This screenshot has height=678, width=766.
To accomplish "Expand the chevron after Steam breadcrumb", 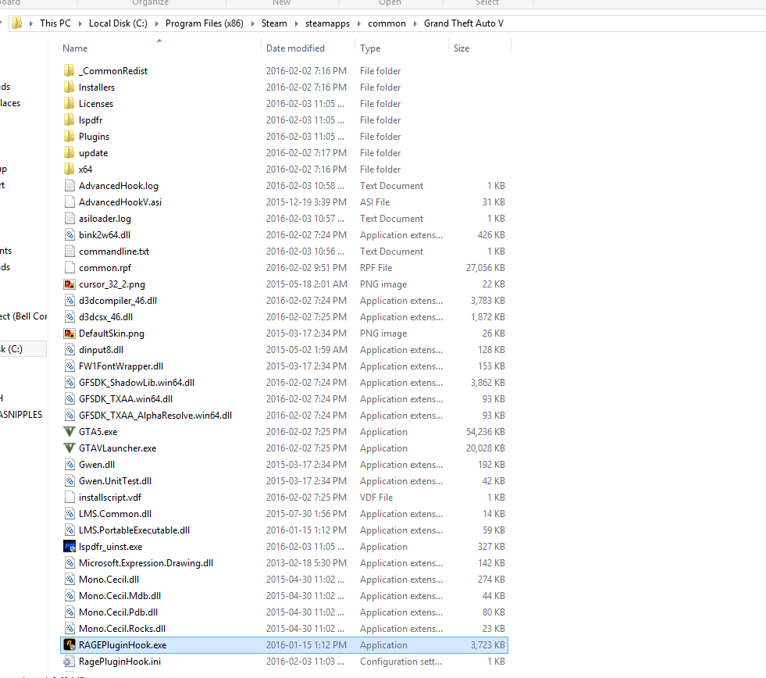I will pos(296,23).
